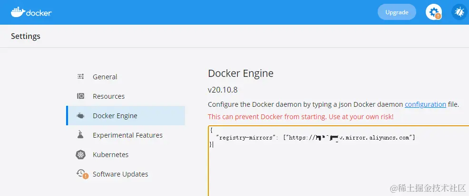The width and height of the screenshot is (469, 196).
Task: Click the red own-risk warning text
Action: (301, 117)
